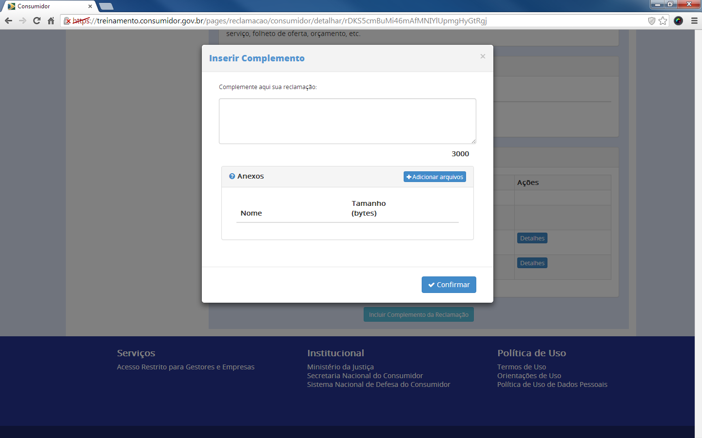Open Orientações de Uso link

(x=529, y=376)
